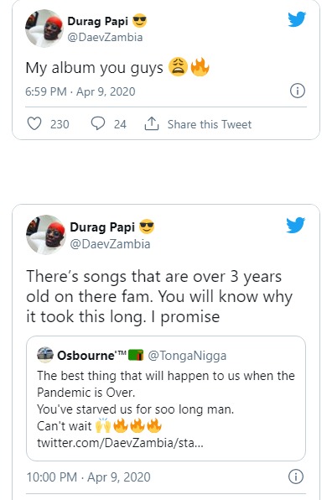Viewport: 332px width, 500px height.
Task: Open the @TongaNigga handle in quoted tweet
Action: pos(187,355)
